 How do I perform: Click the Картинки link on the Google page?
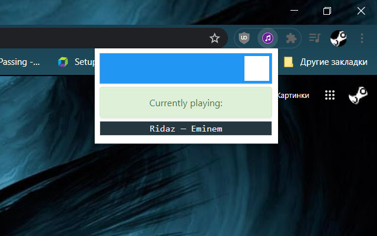(293, 96)
